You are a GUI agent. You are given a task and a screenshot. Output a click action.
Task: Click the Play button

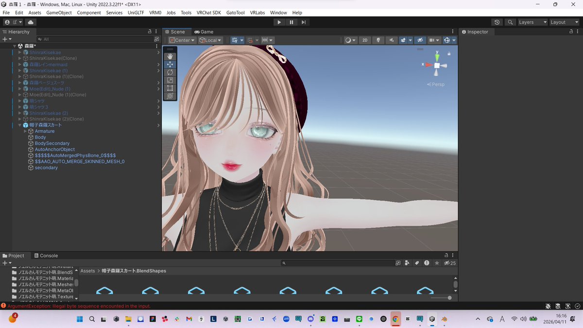279,22
